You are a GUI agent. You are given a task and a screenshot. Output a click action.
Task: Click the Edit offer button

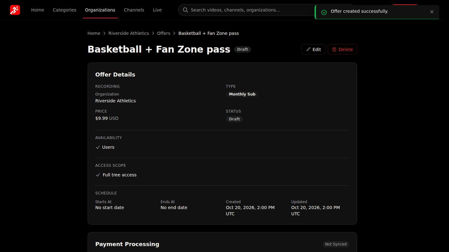pos(313,49)
